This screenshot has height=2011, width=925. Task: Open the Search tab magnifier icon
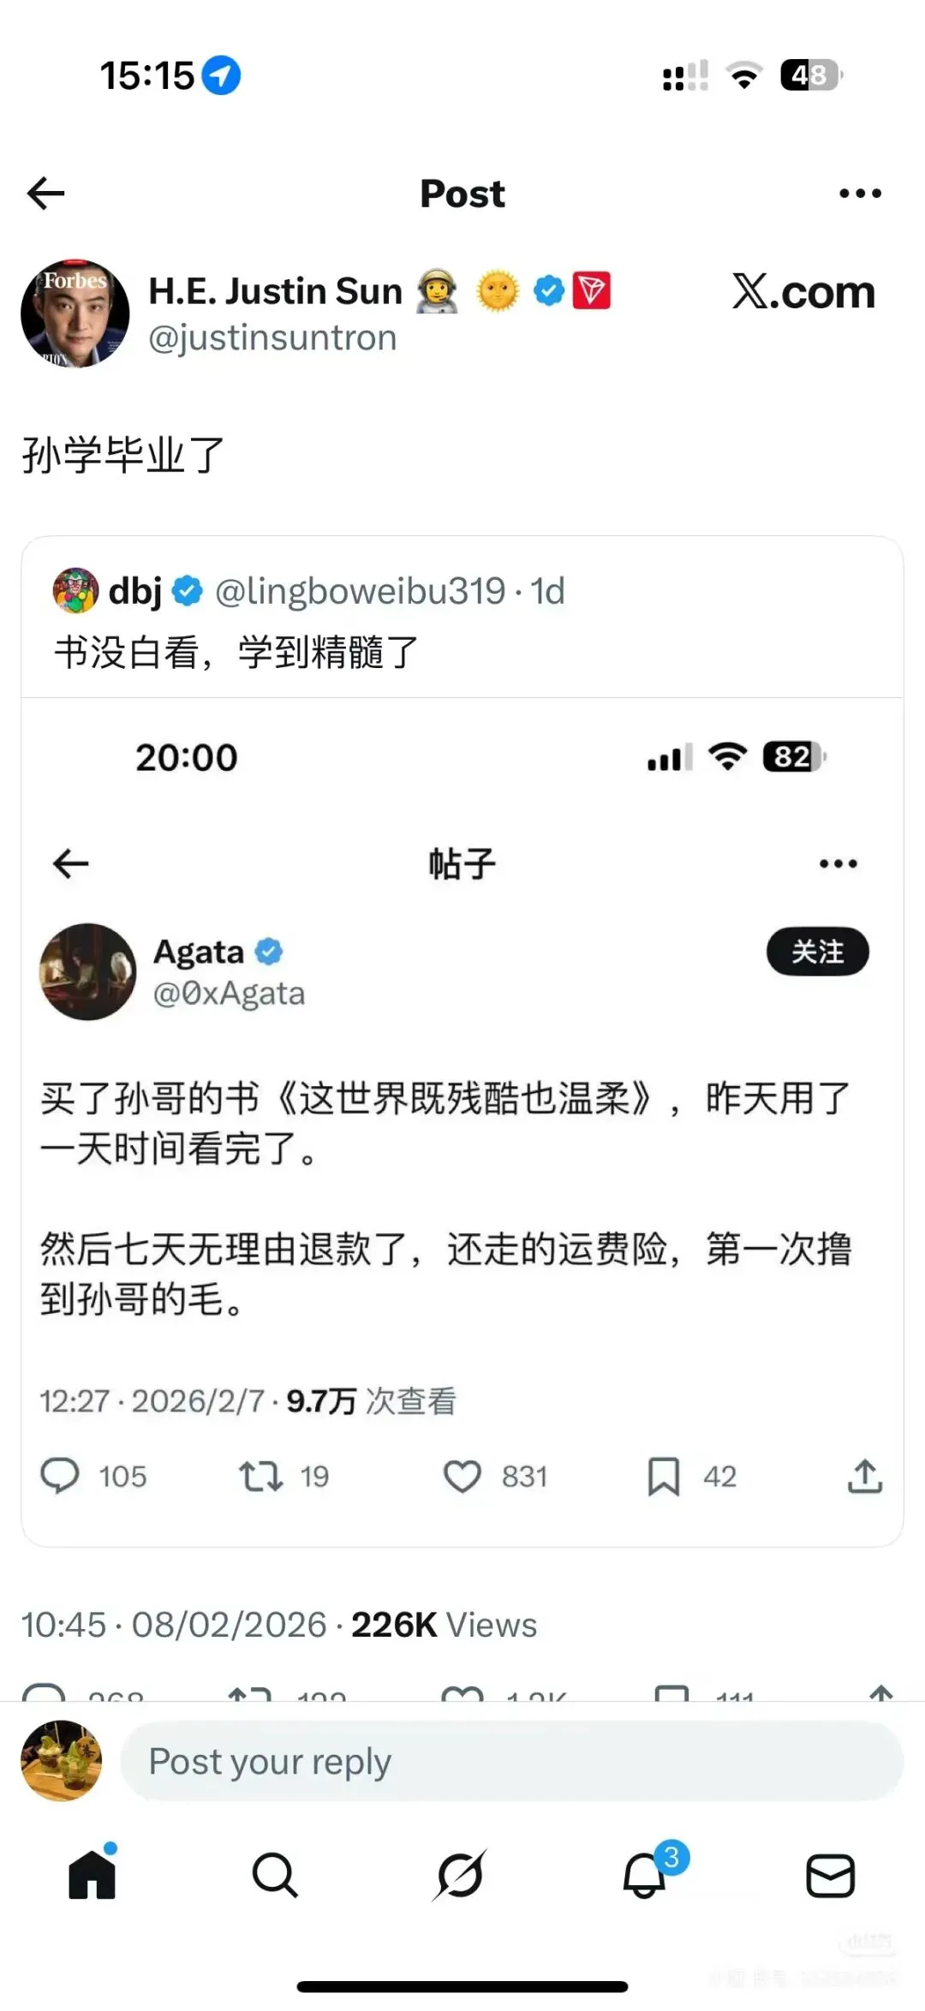(275, 1876)
